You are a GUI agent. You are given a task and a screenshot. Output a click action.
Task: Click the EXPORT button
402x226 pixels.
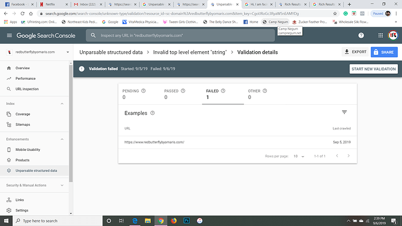pyautogui.click(x=355, y=52)
